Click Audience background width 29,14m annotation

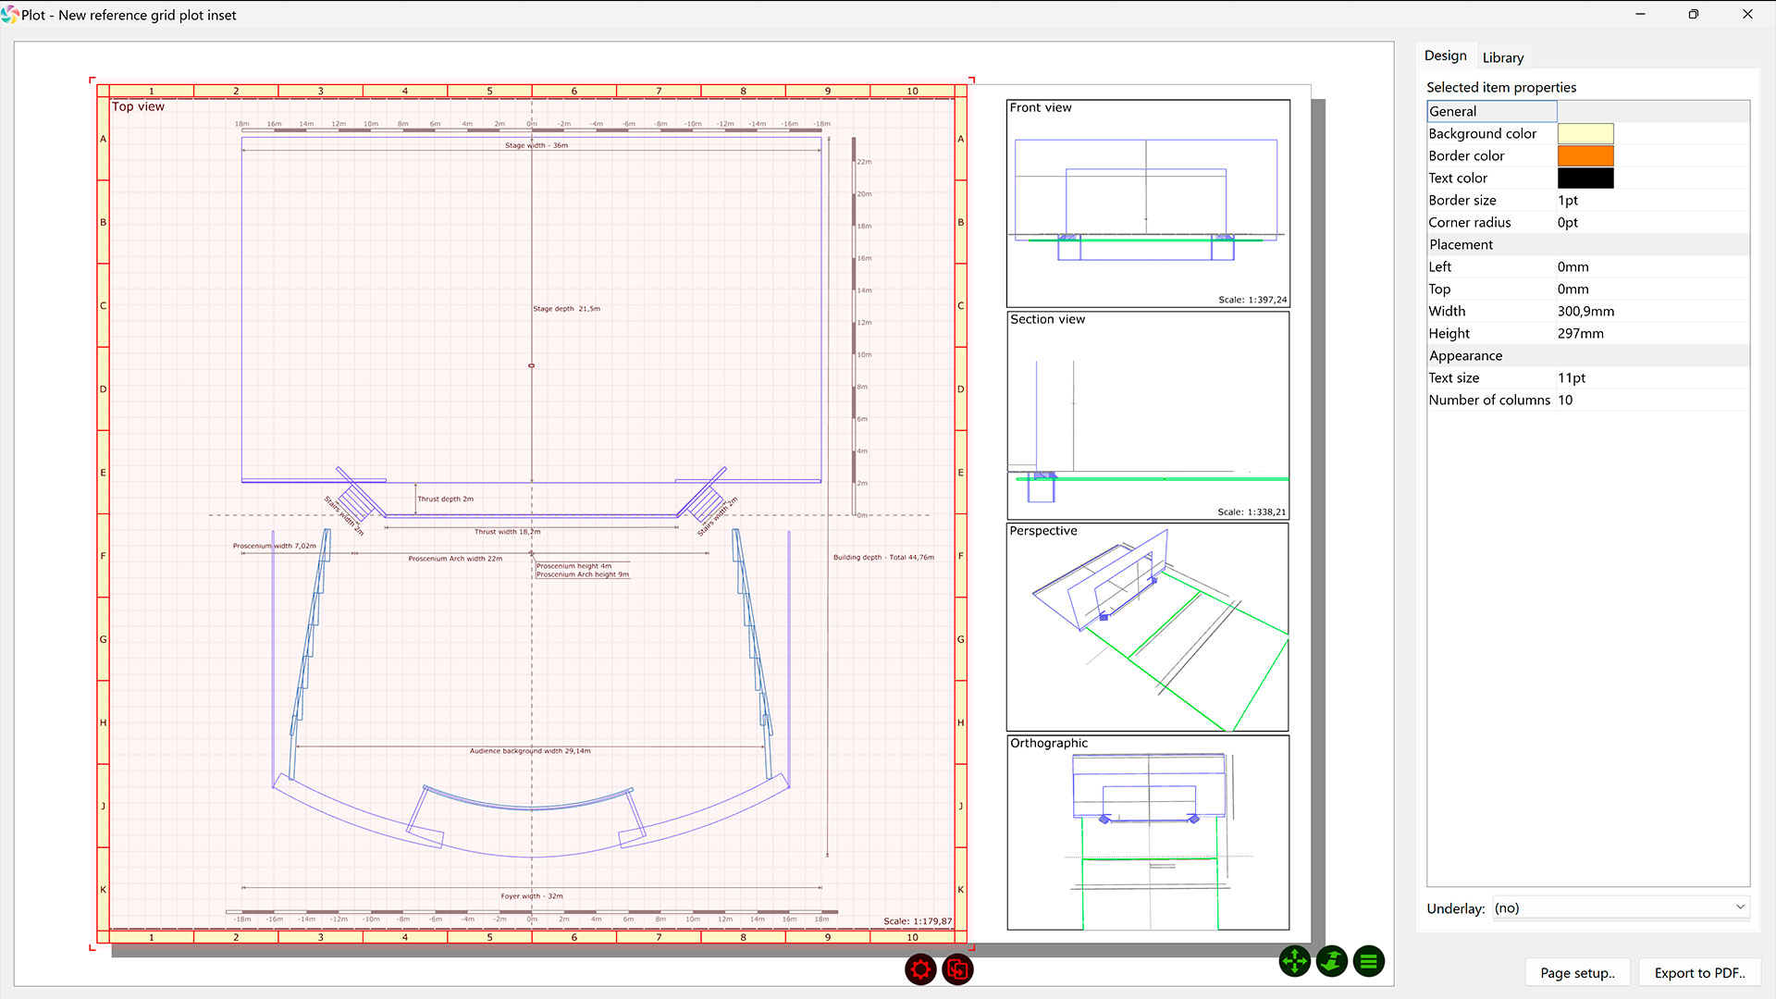click(x=530, y=751)
